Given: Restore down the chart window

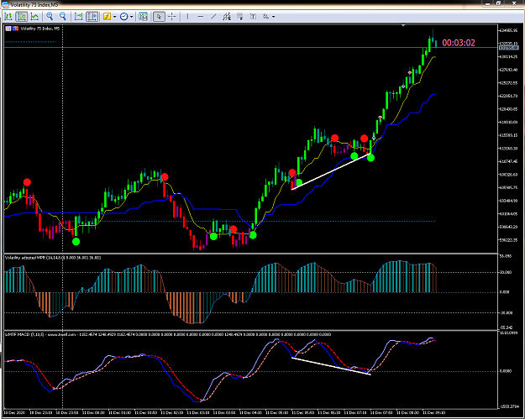Looking at the screenshot, I should point(498,3).
